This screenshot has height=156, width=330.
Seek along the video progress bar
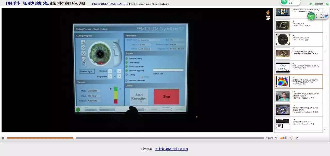click(x=135, y=138)
